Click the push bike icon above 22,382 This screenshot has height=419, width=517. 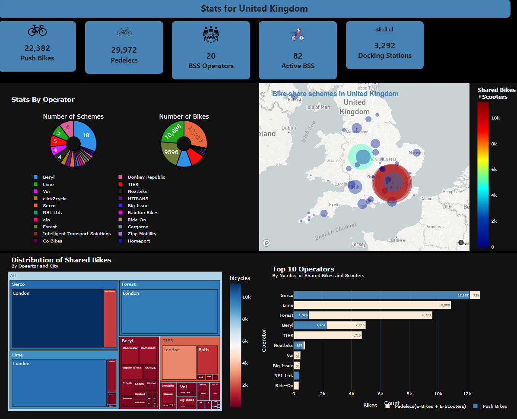click(x=37, y=30)
